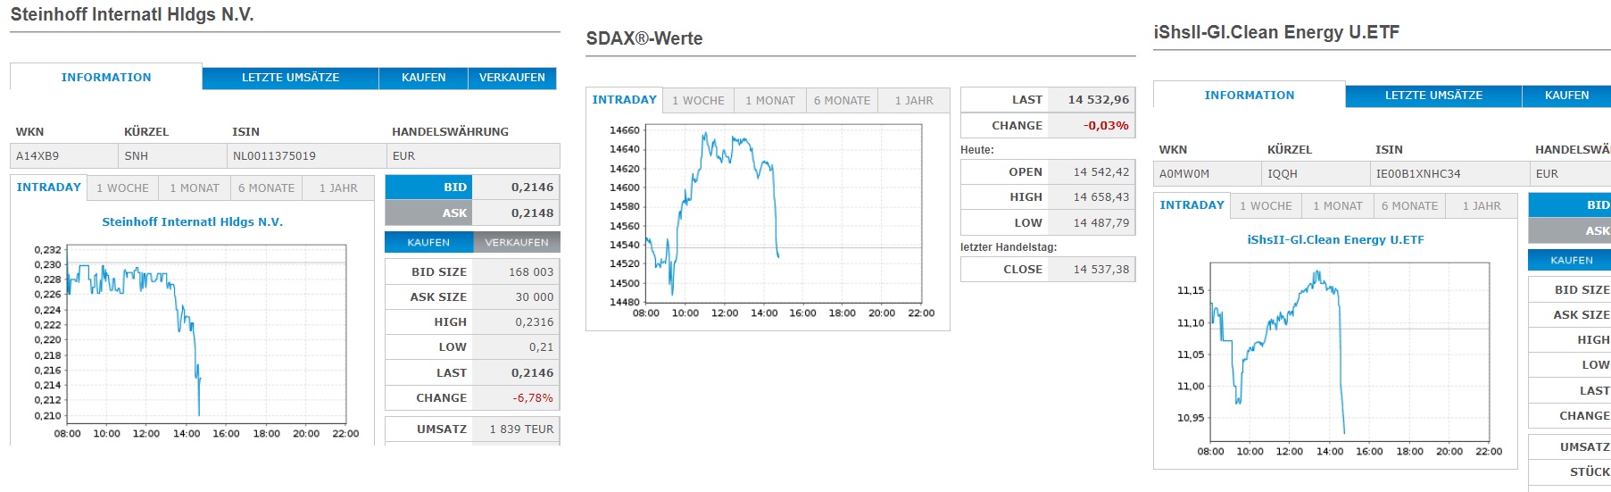The image size is (1611, 492).
Task: Select iShares Kürzel value IQQH
Action: click(1283, 173)
